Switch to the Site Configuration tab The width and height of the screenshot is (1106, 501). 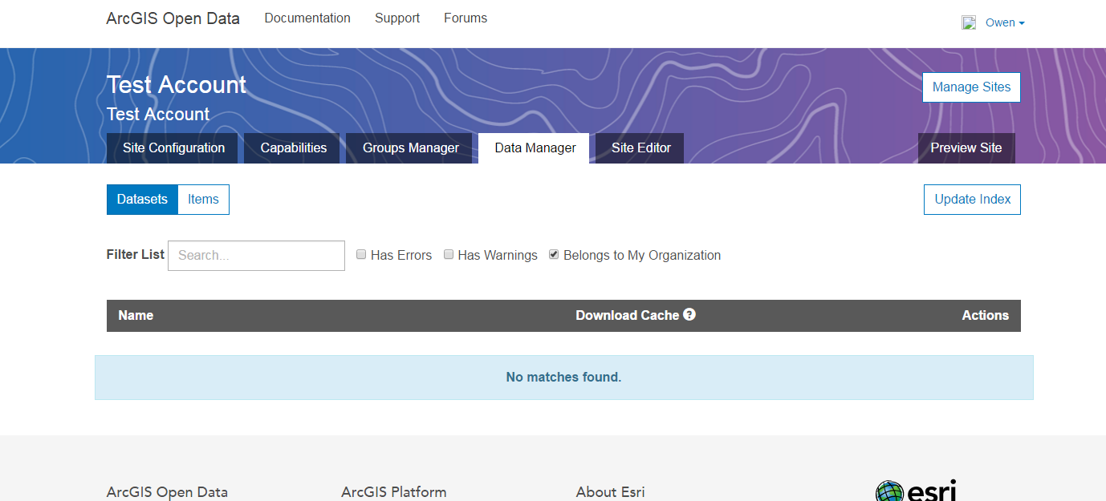[x=173, y=148]
